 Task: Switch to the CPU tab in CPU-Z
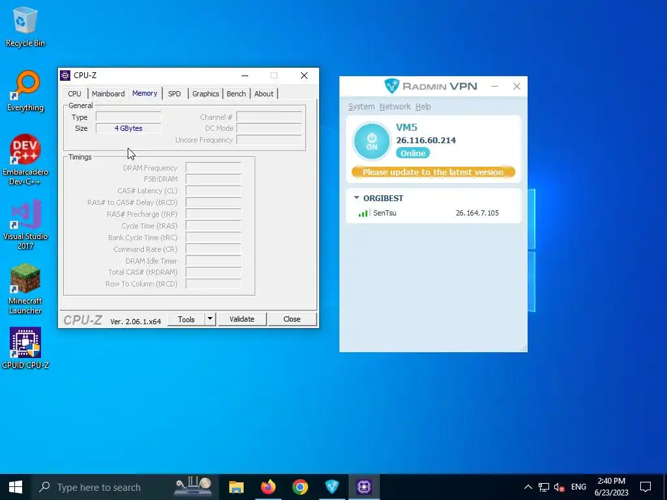coord(74,94)
